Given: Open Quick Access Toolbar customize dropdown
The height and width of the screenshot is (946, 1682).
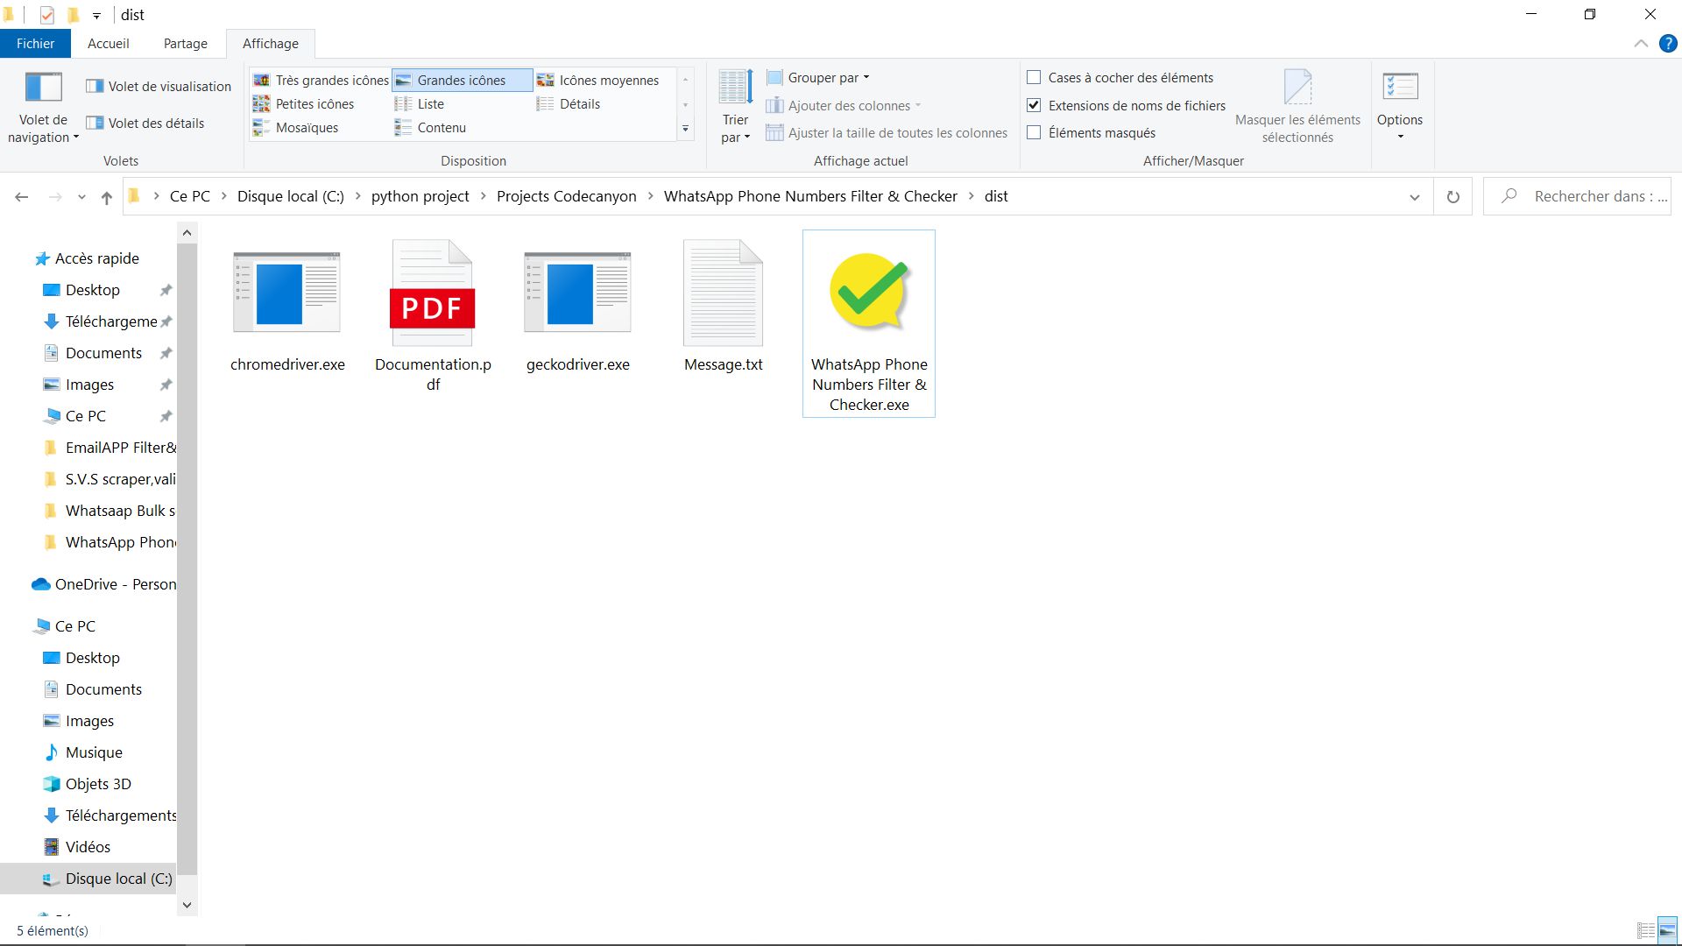Looking at the screenshot, I should pyautogui.click(x=96, y=15).
